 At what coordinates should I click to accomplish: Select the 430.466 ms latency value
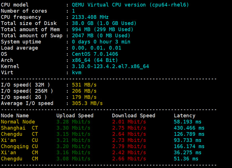pos(189,128)
